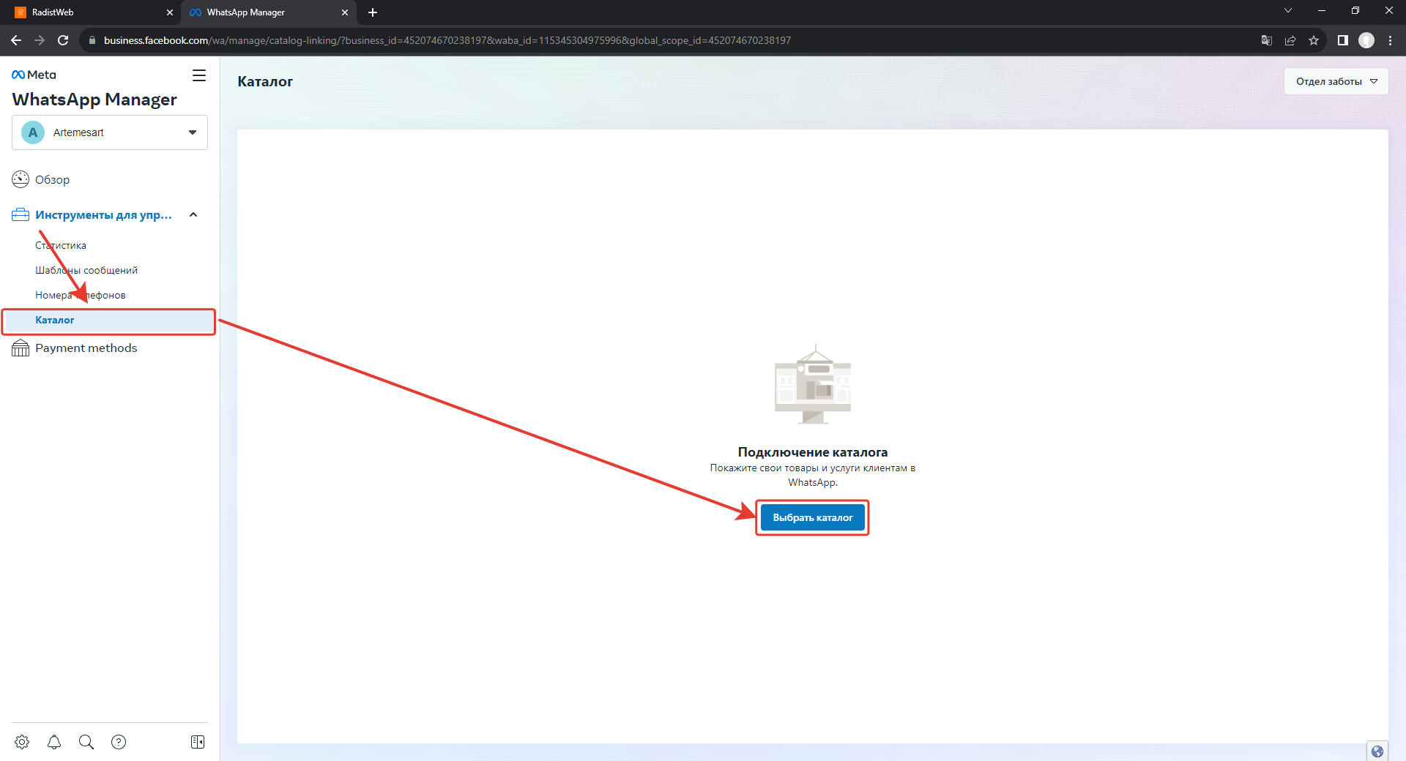Click the Payment methods bank icon
The width and height of the screenshot is (1406, 761).
(21, 348)
